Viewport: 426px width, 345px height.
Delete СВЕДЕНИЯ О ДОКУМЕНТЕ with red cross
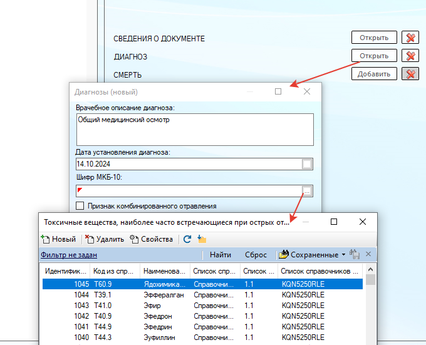410,38
